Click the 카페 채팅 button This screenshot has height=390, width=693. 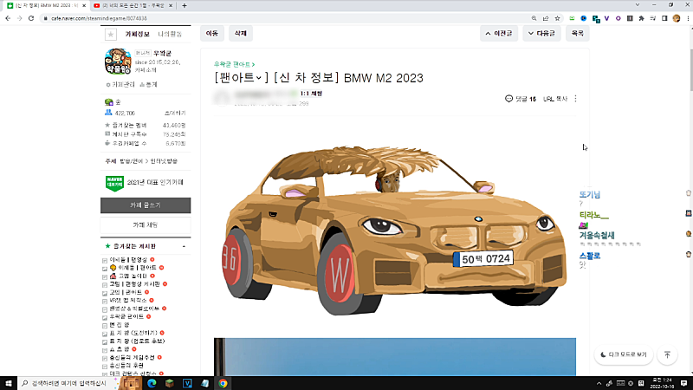[x=146, y=225]
